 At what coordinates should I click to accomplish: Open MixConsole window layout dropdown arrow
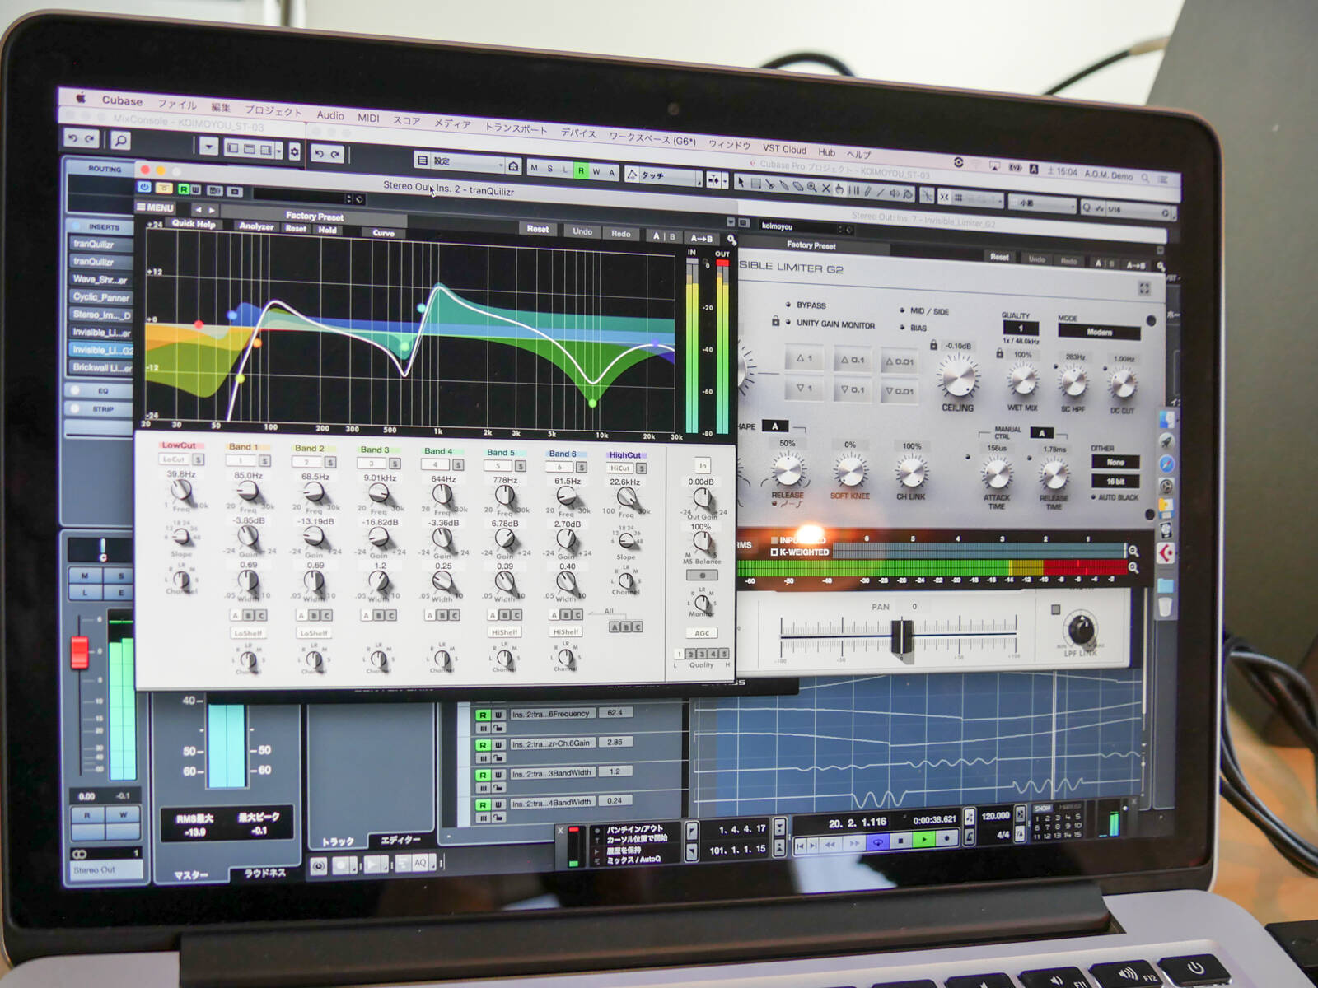coord(278,151)
